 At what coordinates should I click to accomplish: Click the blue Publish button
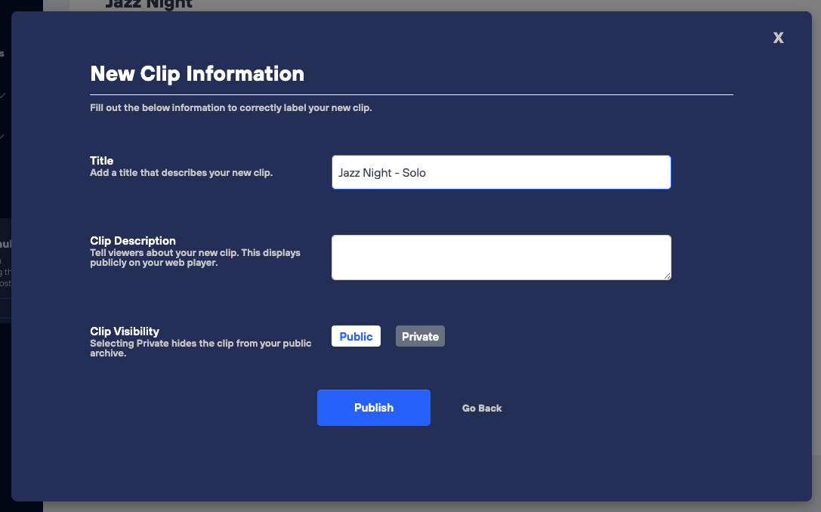click(x=373, y=407)
